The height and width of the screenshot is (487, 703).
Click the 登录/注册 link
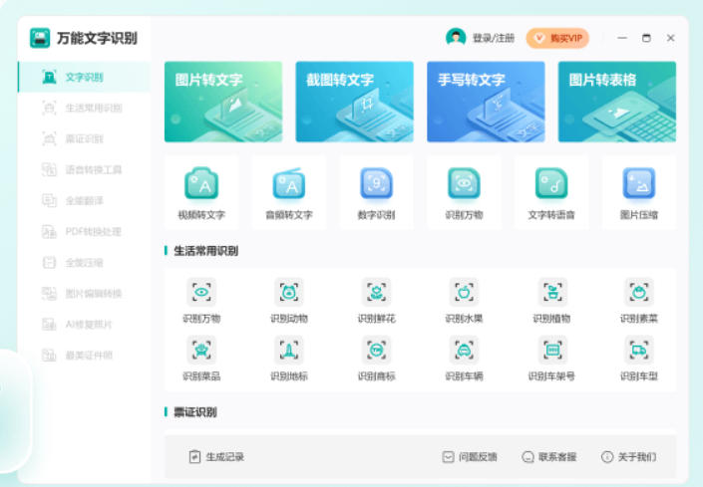pos(494,39)
